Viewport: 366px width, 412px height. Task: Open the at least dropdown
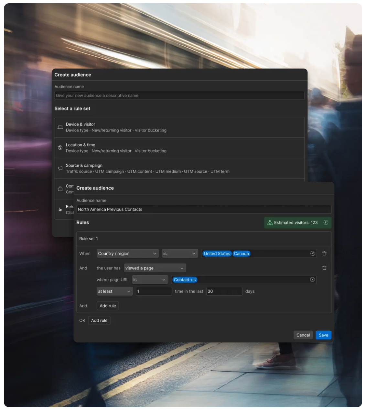pyautogui.click(x=114, y=291)
